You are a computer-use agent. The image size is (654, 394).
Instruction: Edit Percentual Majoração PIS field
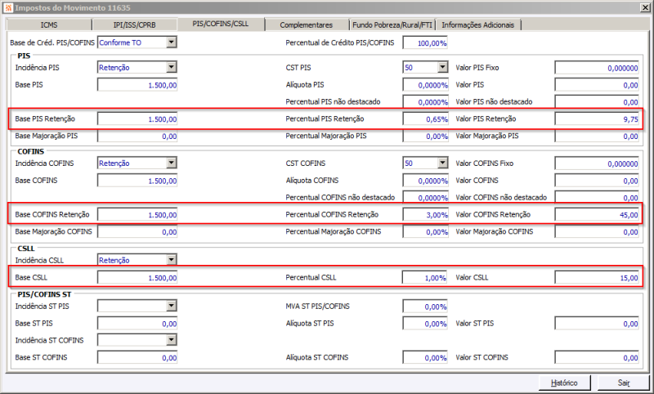425,137
